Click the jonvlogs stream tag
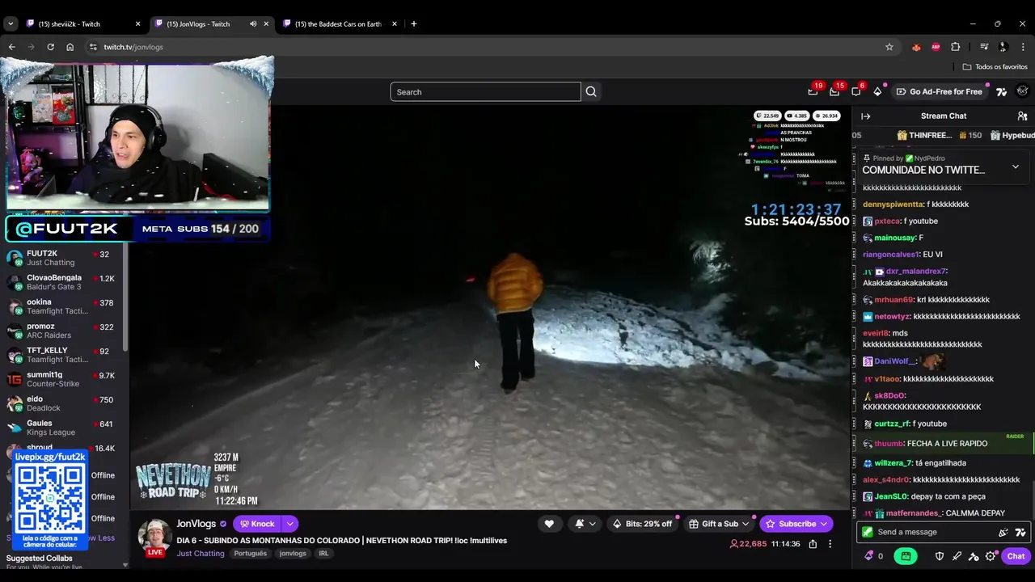This screenshot has width=1035, height=582. point(293,554)
